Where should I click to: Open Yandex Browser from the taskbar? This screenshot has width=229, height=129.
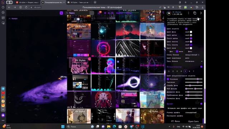126,126
